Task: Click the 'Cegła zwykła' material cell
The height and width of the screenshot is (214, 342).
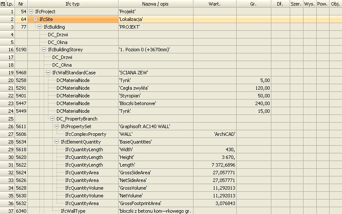Action: (x=156, y=88)
